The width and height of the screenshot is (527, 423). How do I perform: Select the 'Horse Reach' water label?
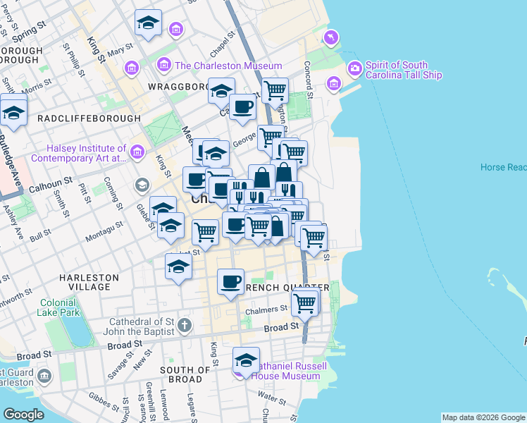[x=503, y=167]
